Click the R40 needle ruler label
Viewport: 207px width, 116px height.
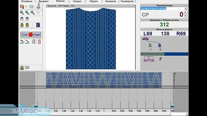point(139,111)
